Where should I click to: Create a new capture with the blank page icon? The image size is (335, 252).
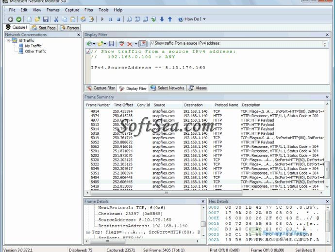(x=29, y=19)
